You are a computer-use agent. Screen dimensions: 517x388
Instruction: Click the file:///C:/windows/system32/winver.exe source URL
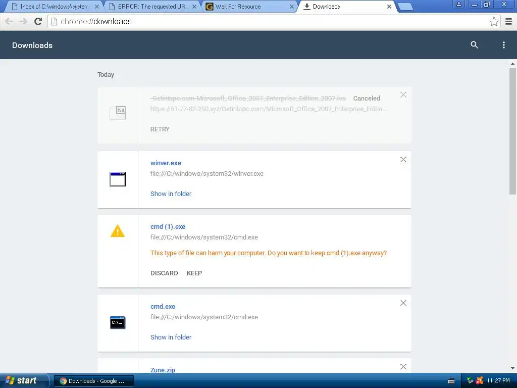(206, 174)
